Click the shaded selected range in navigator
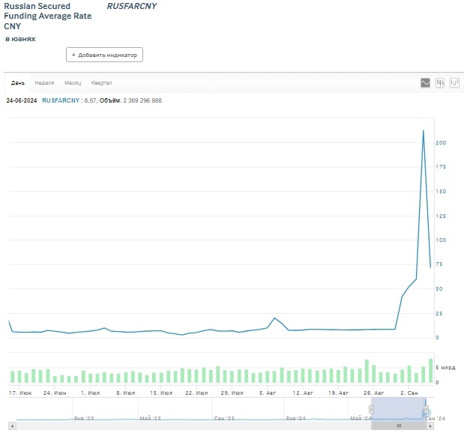Viewport: 464px width, 439px height. tap(399, 408)
